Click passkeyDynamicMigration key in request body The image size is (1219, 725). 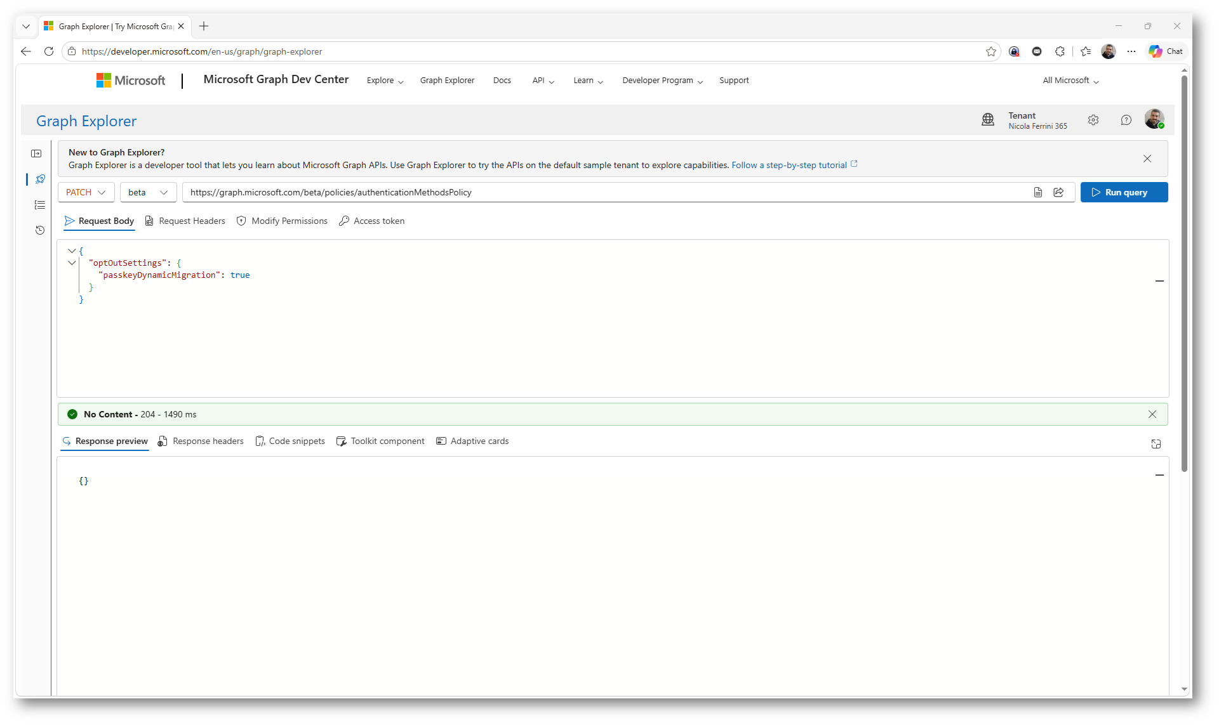[159, 275]
